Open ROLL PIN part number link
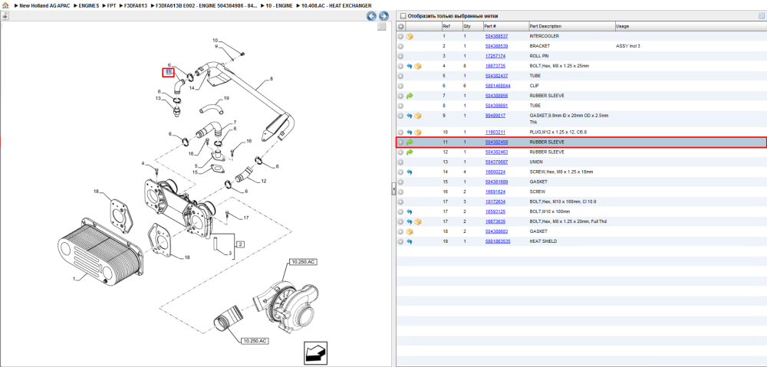This screenshot has height=367, width=767. [x=495, y=56]
